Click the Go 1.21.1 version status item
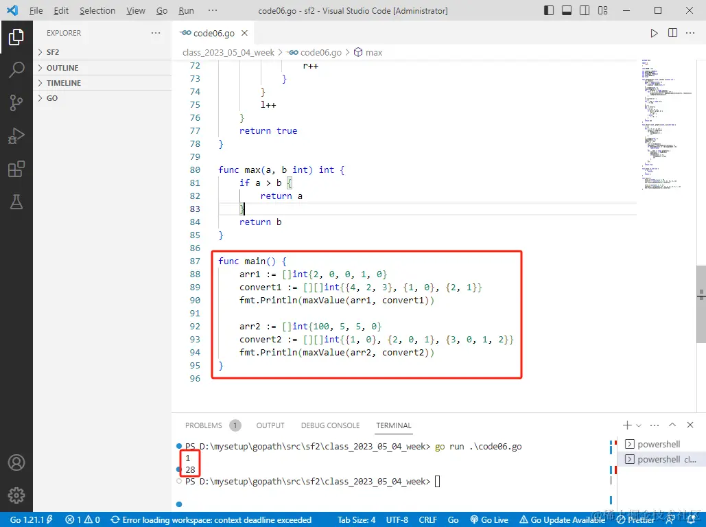Image resolution: width=706 pixels, height=527 pixels. (x=31, y=519)
